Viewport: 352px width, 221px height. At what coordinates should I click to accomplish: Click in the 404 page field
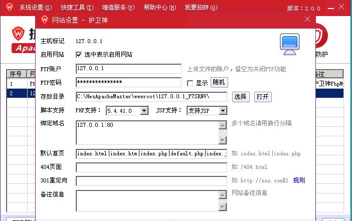(151, 167)
